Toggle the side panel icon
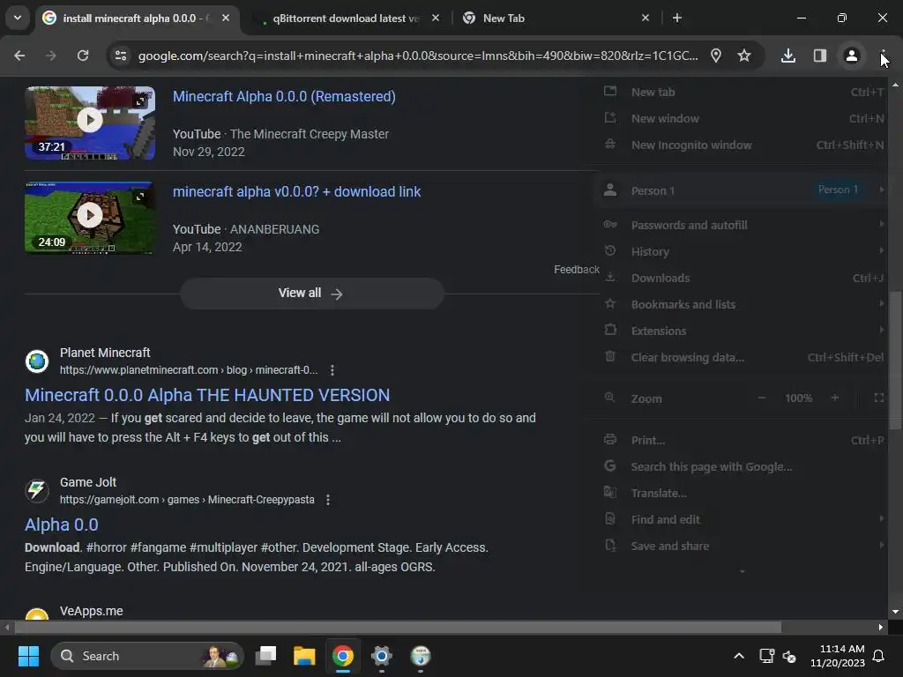Viewport: 903px width, 677px height. (x=820, y=56)
